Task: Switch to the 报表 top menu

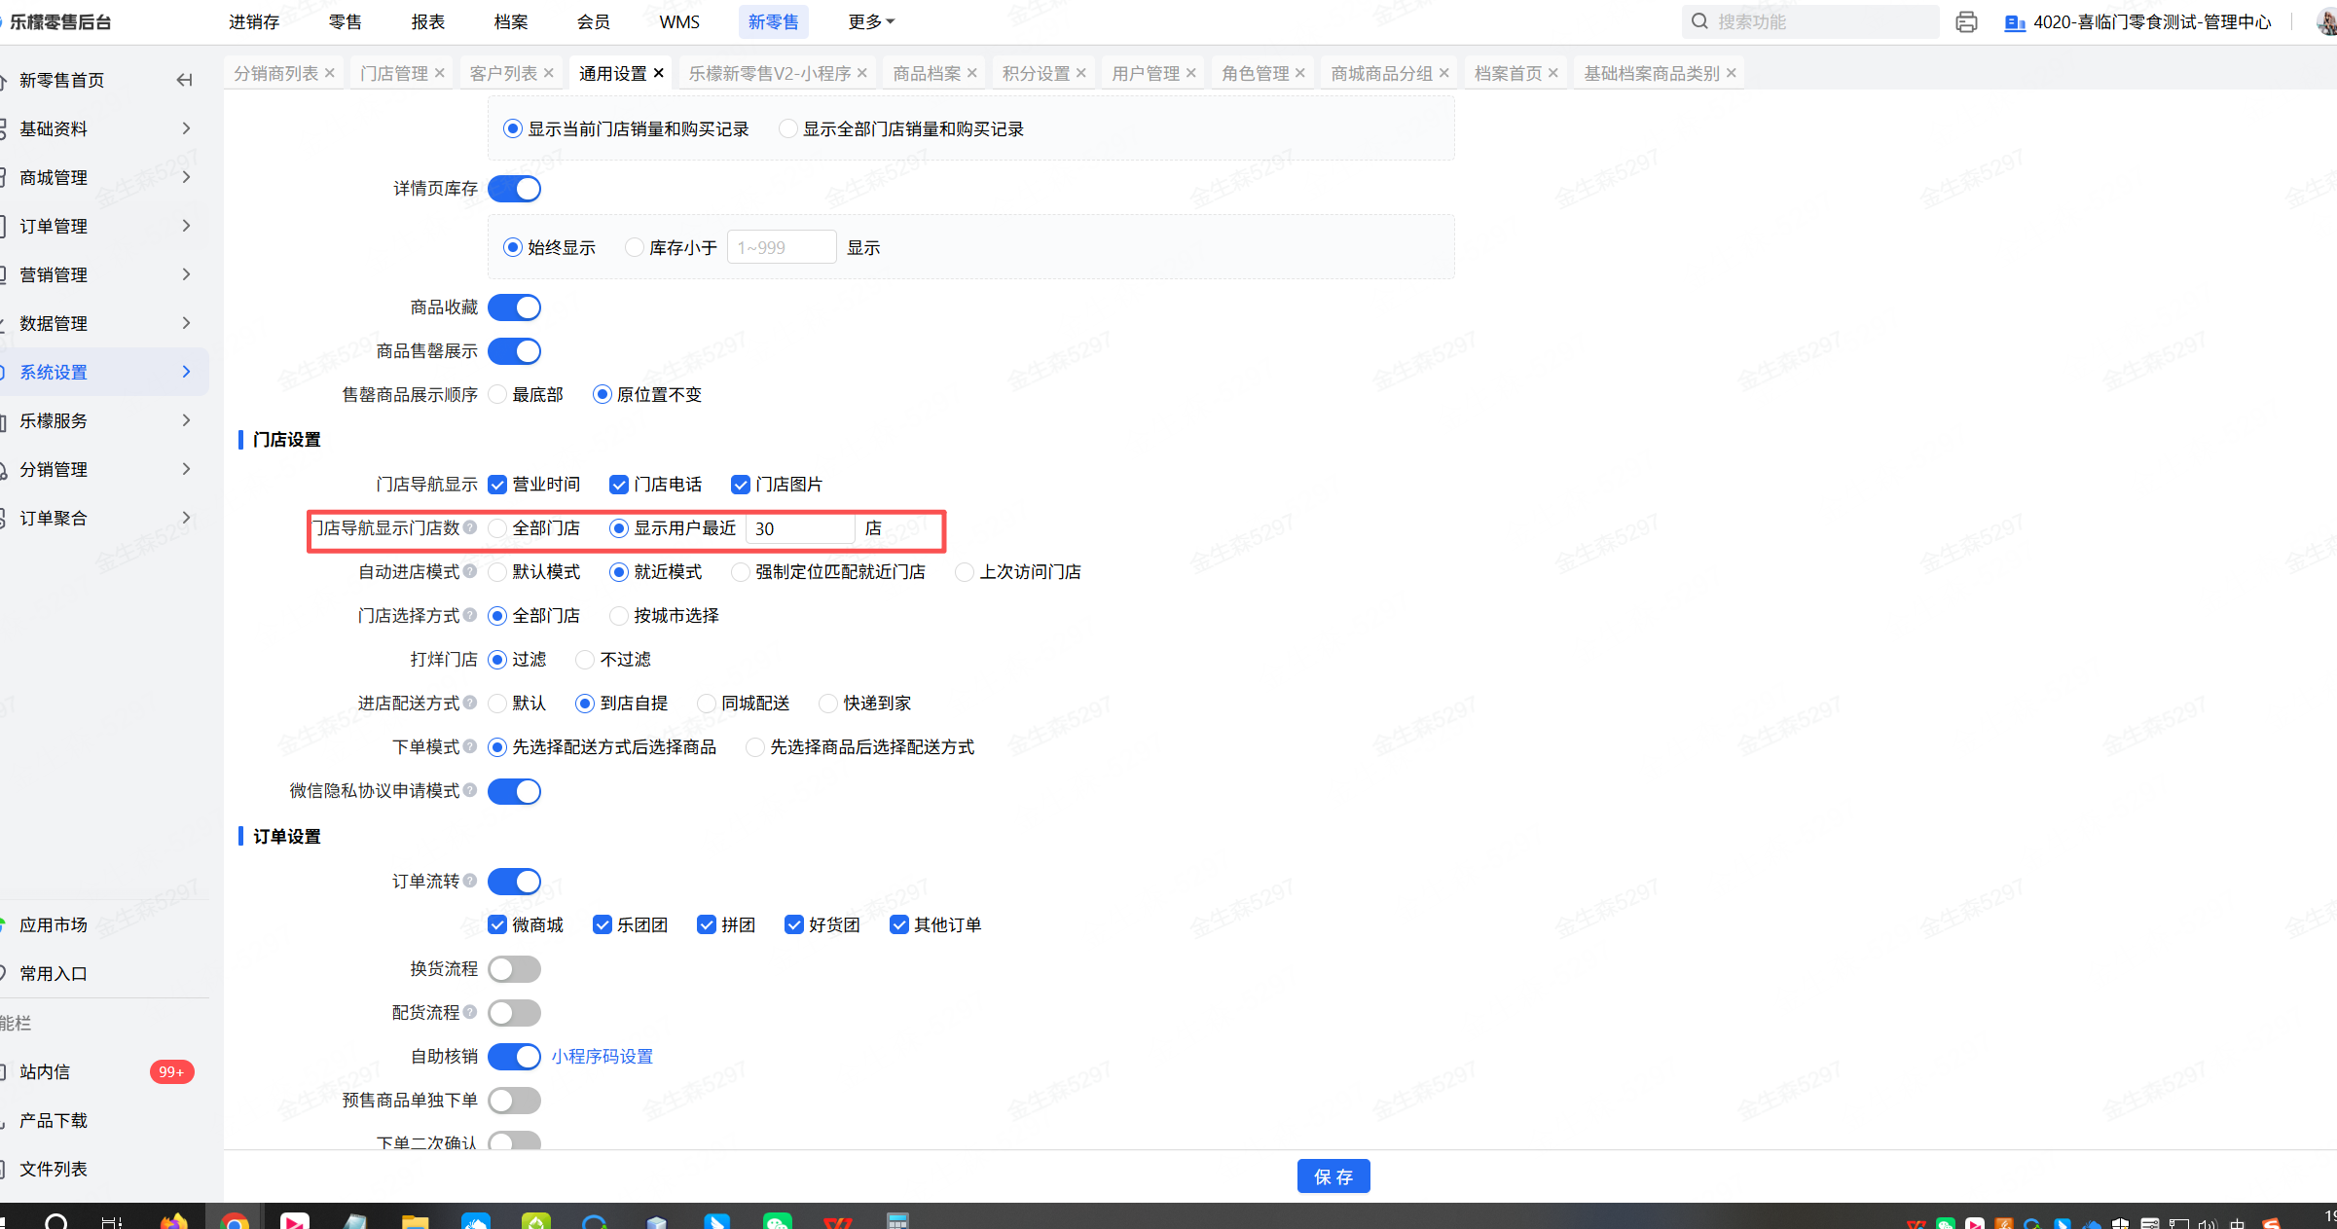Action: click(x=427, y=21)
